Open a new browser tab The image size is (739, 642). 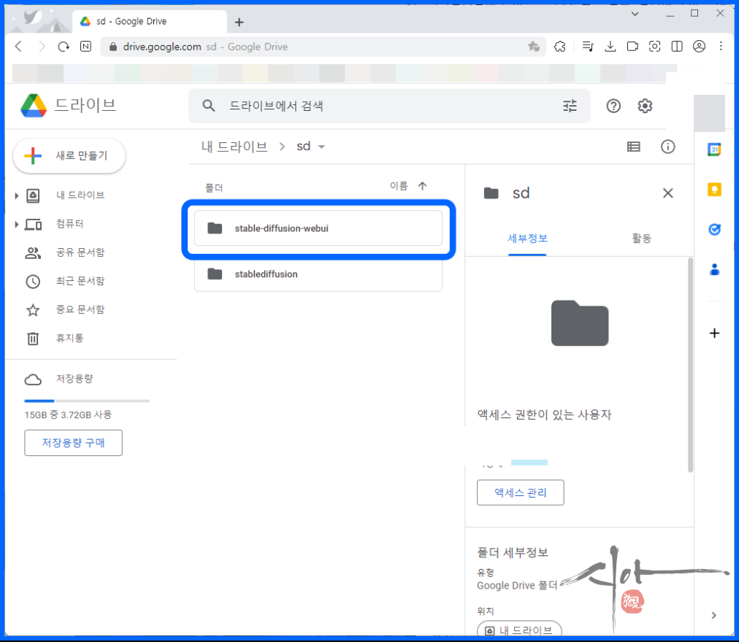(x=239, y=22)
